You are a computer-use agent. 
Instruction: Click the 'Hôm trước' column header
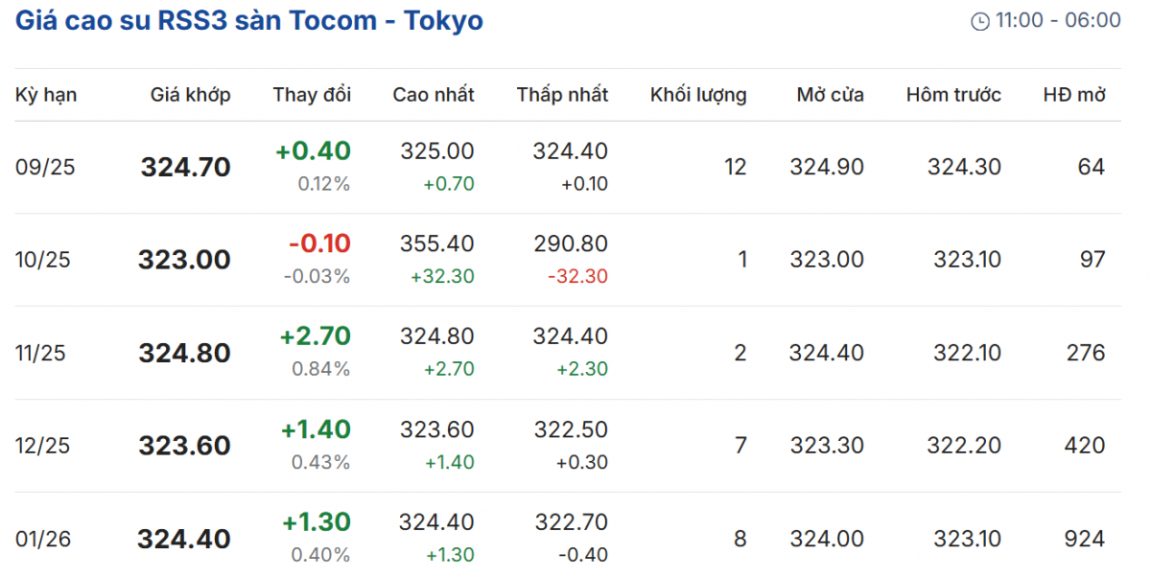(x=953, y=95)
